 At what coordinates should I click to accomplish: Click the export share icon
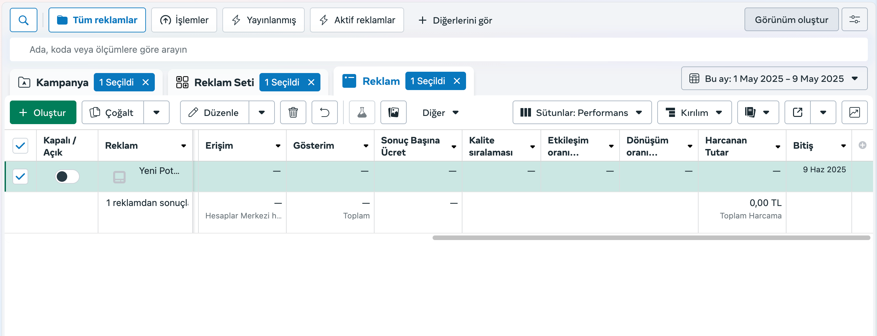point(798,113)
